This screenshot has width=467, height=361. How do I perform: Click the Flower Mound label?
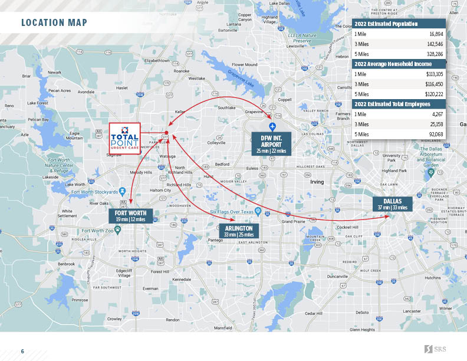pyautogui.click(x=245, y=64)
